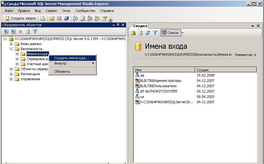Click the open file folder icon

click(x=52, y=18)
